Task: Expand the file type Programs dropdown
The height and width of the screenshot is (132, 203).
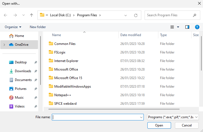Action: [x=173, y=117]
